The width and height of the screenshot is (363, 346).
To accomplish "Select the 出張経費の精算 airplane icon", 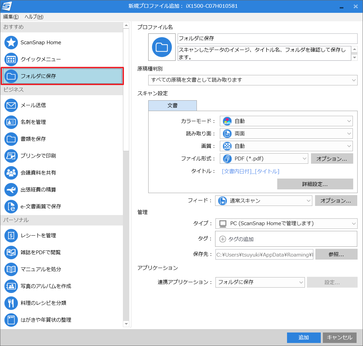I will [11, 190].
